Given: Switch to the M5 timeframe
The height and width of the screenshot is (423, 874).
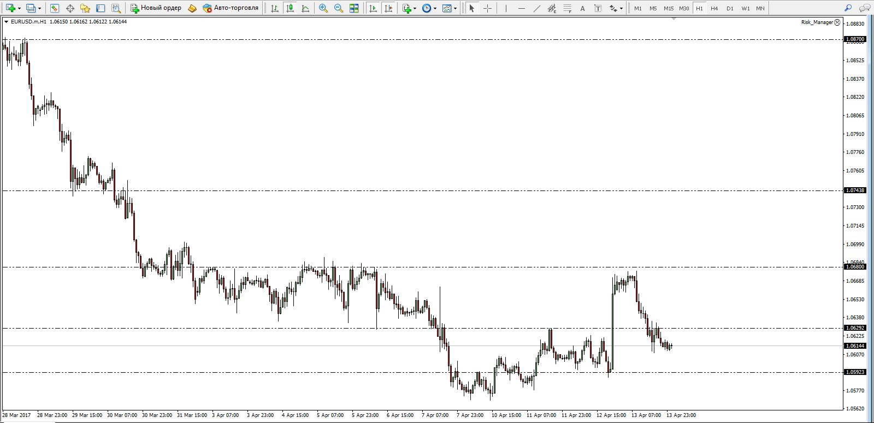Looking at the screenshot, I should [653, 8].
